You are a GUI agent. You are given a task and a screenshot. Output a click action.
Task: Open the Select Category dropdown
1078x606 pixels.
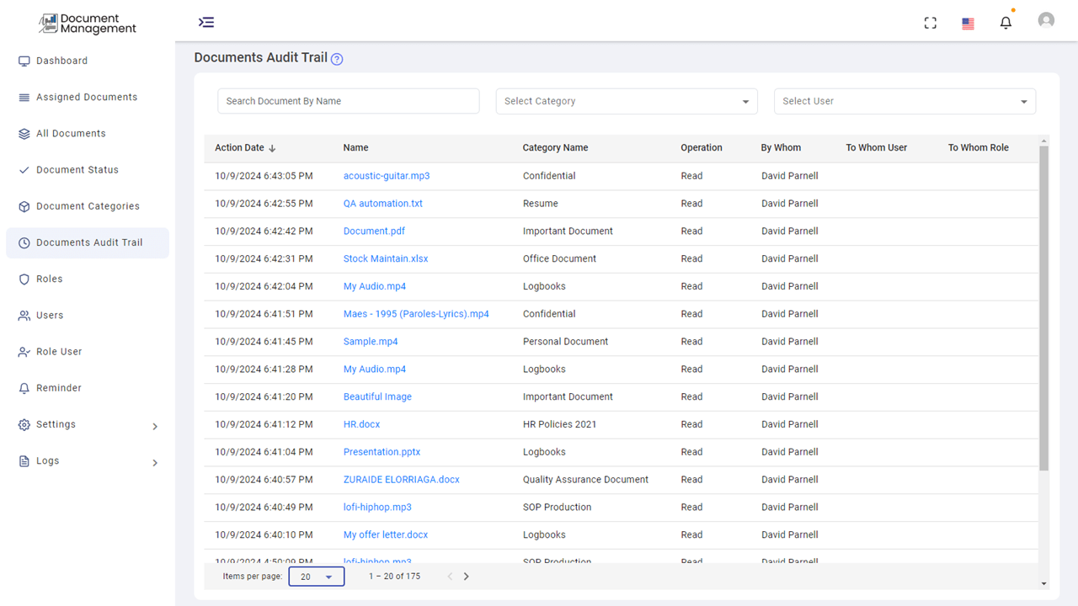click(627, 101)
